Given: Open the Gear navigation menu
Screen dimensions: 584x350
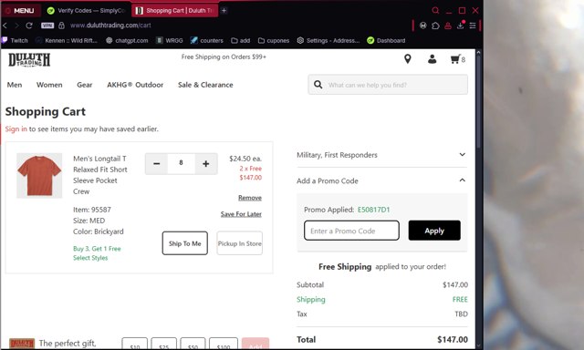Looking at the screenshot, I should pos(85,85).
